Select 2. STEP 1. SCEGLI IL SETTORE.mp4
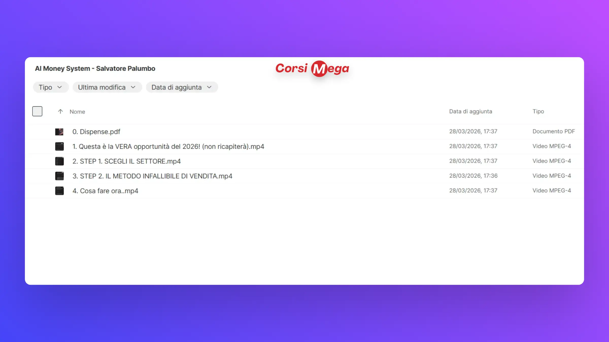This screenshot has height=342, width=609. tap(127, 161)
